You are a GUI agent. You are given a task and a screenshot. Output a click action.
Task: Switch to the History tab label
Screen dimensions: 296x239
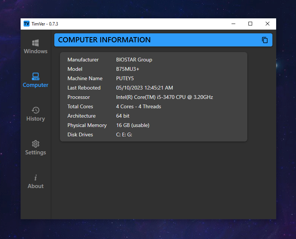pos(36,119)
